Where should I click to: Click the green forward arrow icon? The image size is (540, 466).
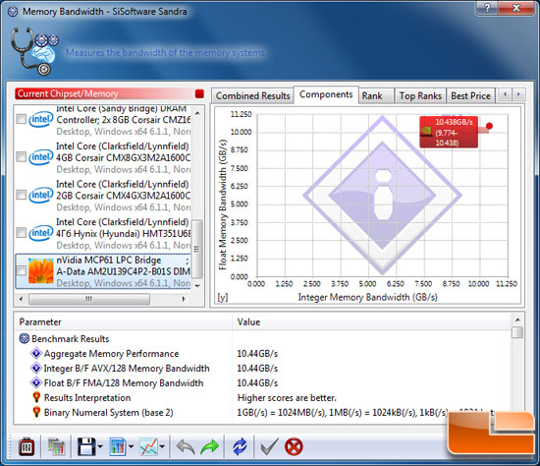pyautogui.click(x=210, y=447)
